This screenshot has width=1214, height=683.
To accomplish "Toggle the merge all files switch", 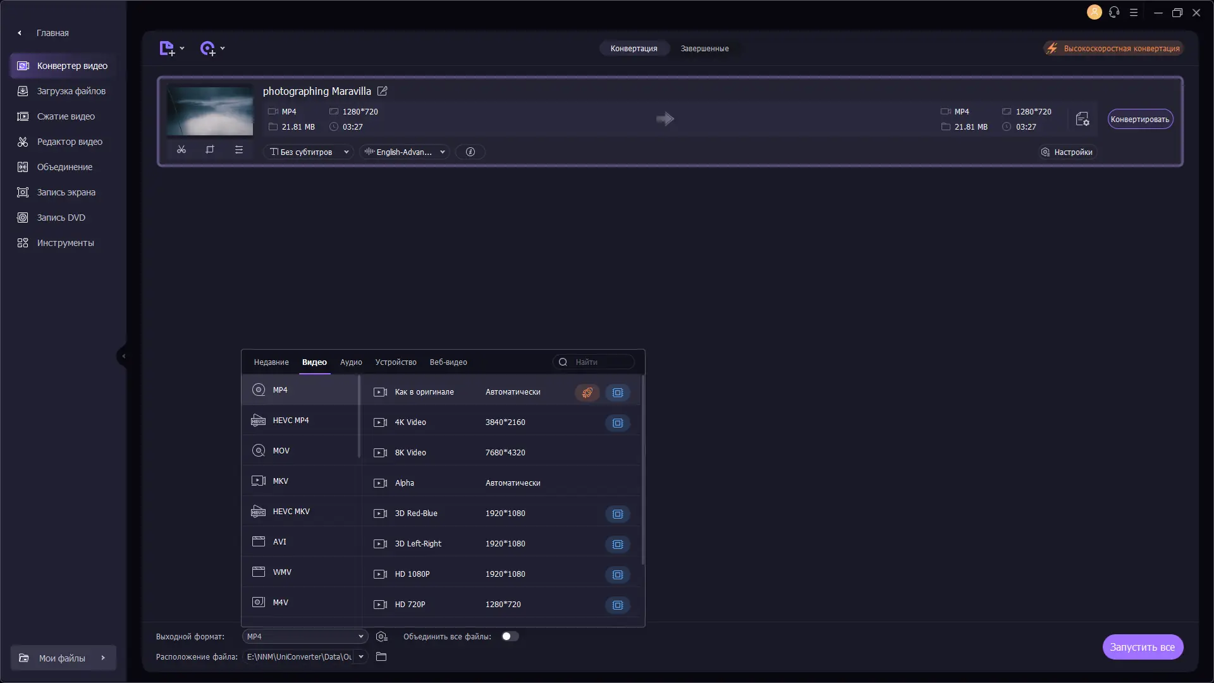I will click(x=510, y=637).
